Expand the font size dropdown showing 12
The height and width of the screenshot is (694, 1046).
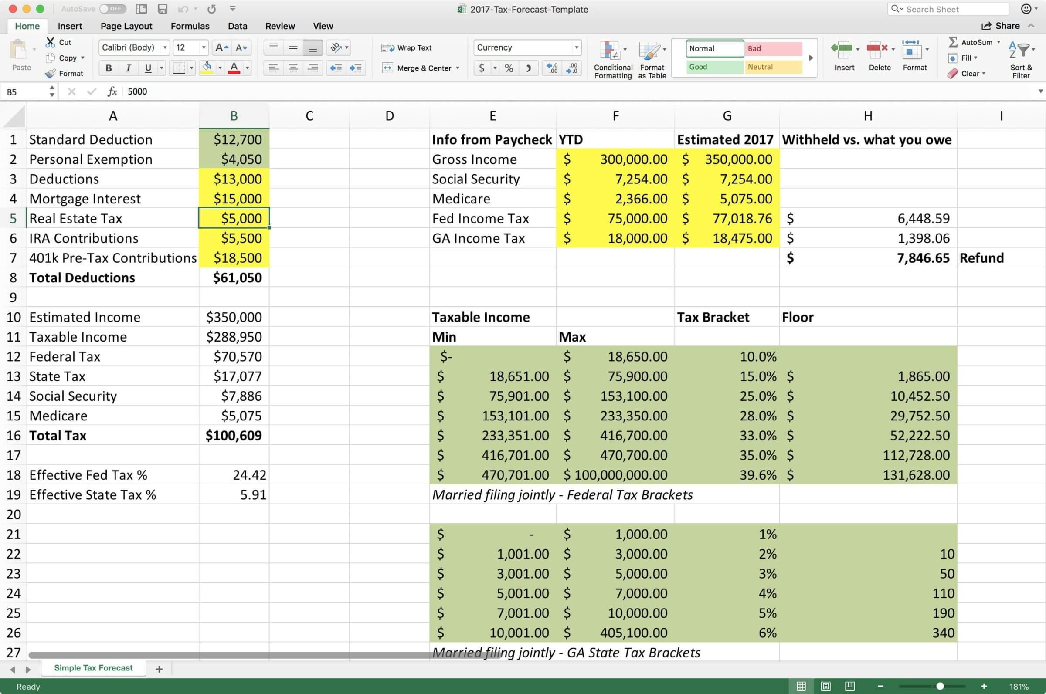[x=200, y=49]
